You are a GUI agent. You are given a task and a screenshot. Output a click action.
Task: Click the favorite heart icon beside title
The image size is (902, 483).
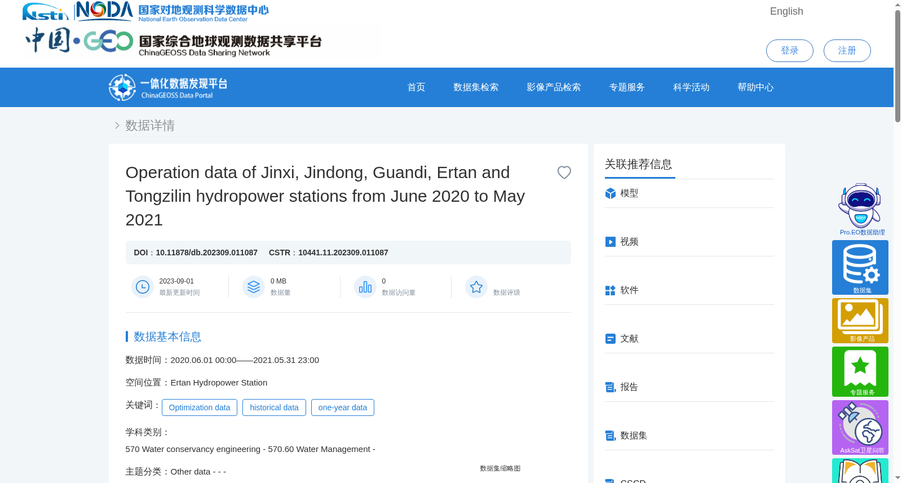coord(564,172)
